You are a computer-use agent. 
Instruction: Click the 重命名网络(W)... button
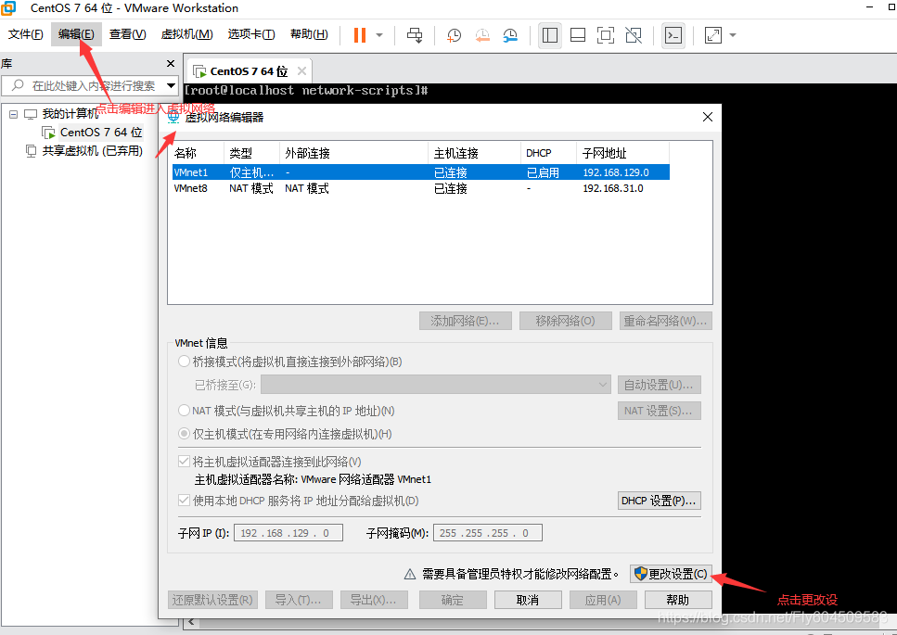666,322
